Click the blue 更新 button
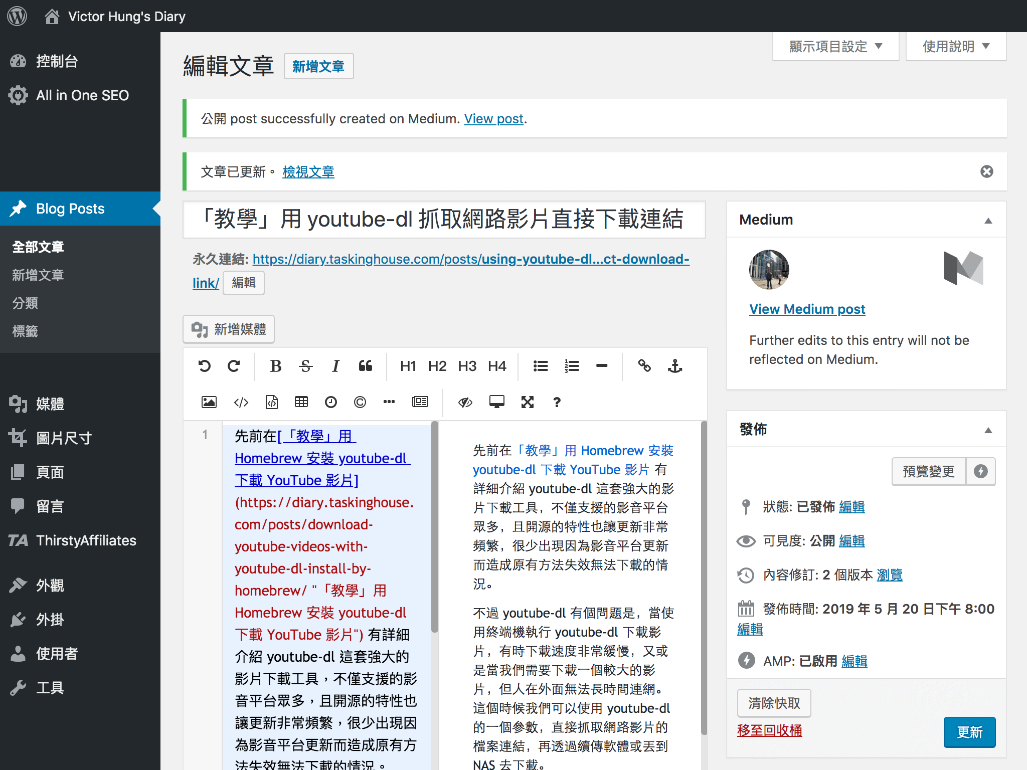This screenshot has height=770, width=1027. click(969, 732)
